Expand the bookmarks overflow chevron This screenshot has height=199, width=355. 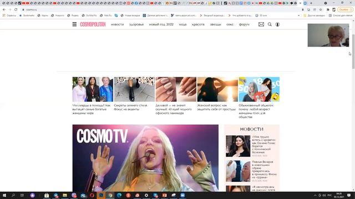pos(298,15)
